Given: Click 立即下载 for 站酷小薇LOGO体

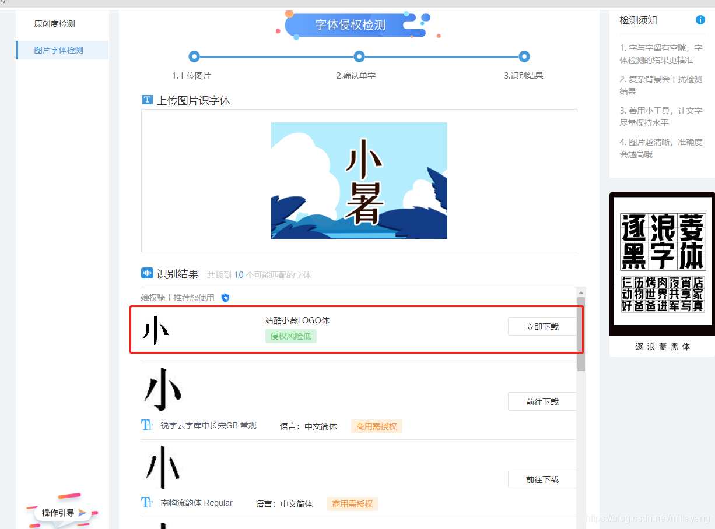Looking at the screenshot, I should (x=542, y=327).
